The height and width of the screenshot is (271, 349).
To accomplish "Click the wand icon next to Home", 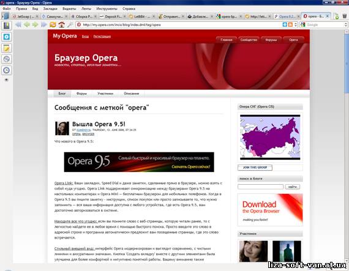I will click(x=70, y=24).
